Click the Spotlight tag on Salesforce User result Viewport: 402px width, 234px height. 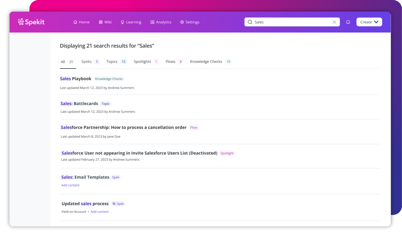pyautogui.click(x=227, y=153)
